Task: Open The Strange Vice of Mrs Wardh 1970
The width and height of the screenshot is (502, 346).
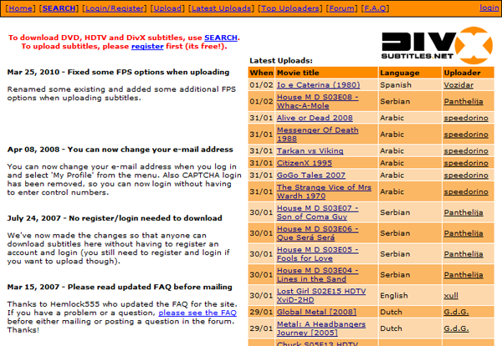Action: (x=324, y=191)
